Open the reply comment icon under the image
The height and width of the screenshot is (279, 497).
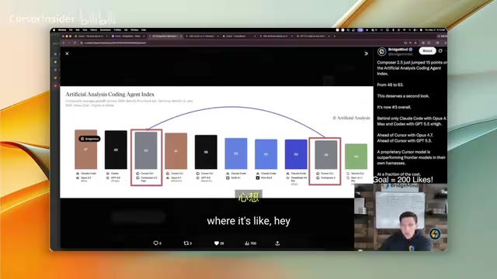tap(155, 243)
